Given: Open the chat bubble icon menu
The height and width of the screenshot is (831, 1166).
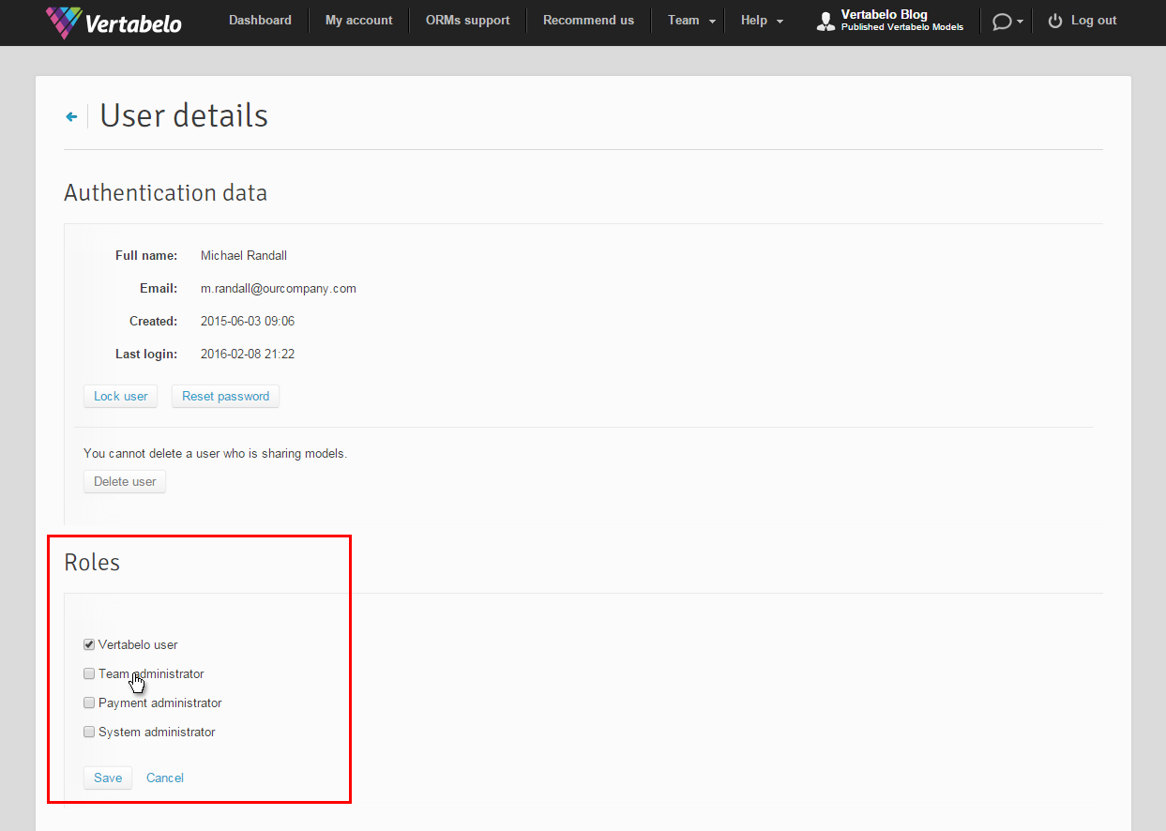Looking at the screenshot, I should click(1002, 21).
